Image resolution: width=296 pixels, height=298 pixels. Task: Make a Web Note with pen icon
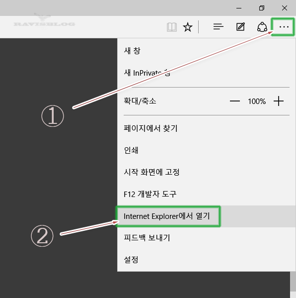tap(240, 26)
